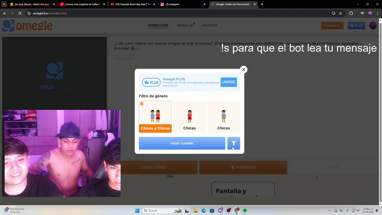The width and height of the screenshot is (382, 215).
Task: Click the orange Chicos y Chicas bar below chat
Action: pyautogui.click(x=153, y=168)
